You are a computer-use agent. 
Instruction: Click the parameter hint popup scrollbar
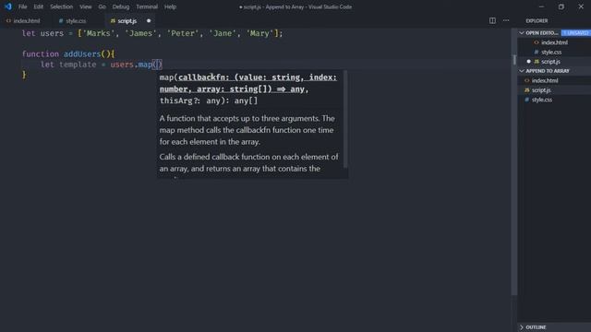[345, 120]
